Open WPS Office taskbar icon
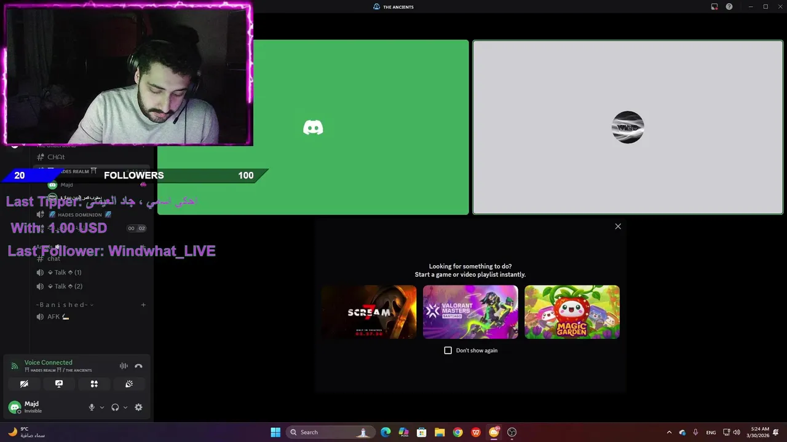Screen dimensions: 787x442 click(476, 432)
